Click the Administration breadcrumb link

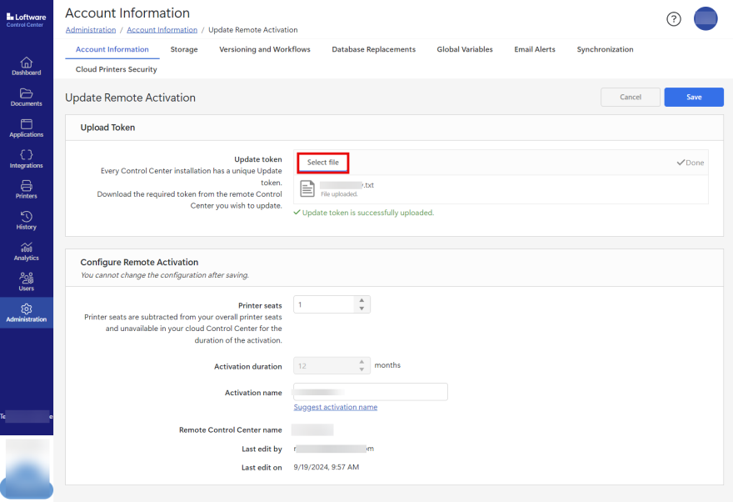(91, 30)
